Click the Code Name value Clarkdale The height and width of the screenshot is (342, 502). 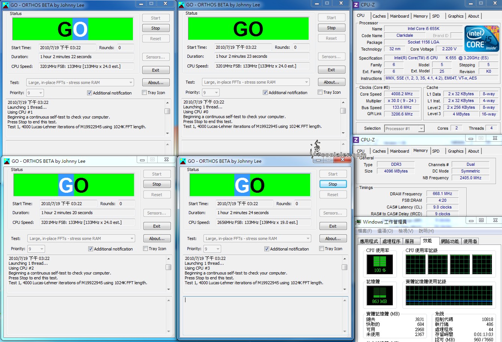tap(404, 36)
